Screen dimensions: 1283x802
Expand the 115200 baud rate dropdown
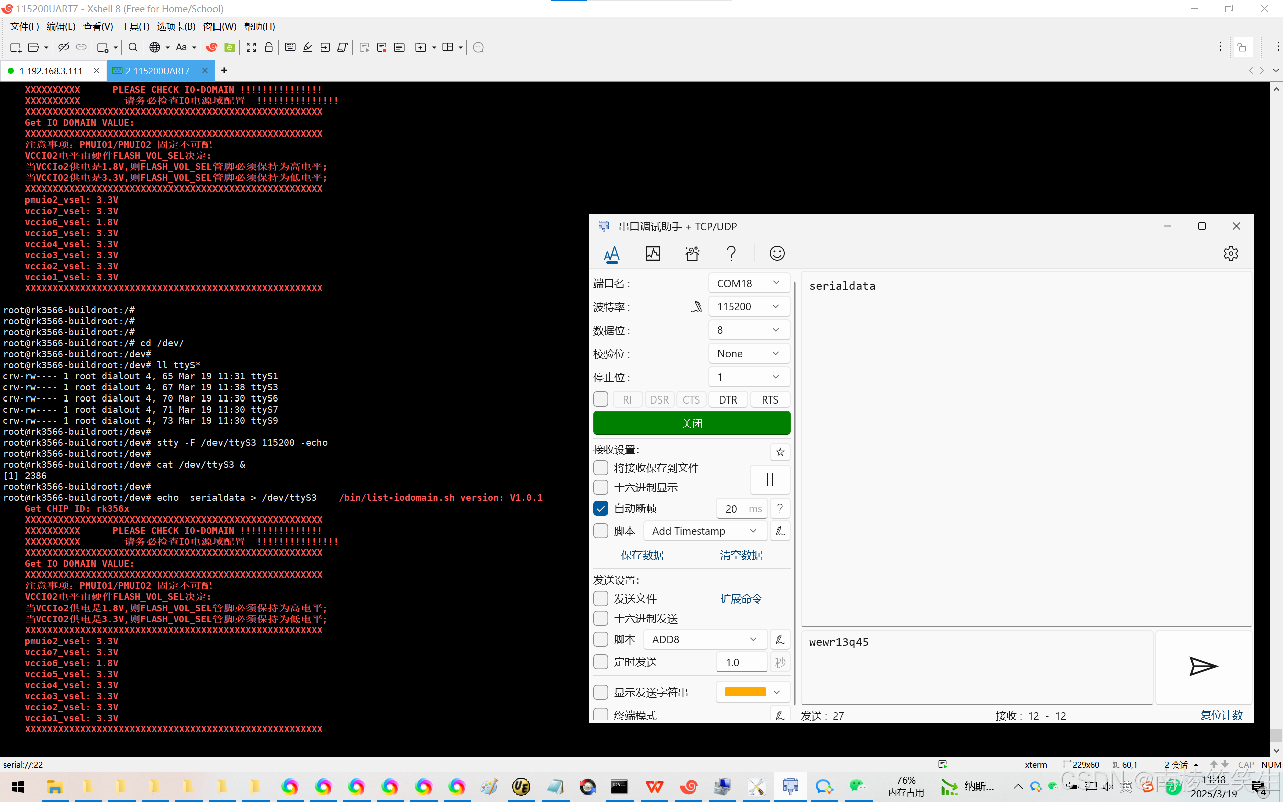tap(749, 307)
